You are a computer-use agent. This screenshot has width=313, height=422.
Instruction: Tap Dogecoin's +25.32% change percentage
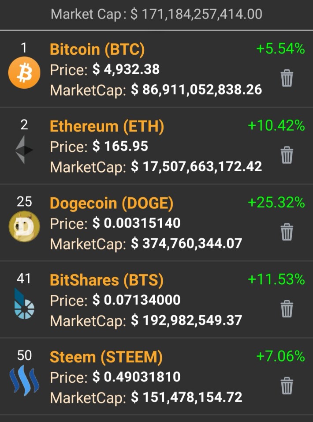coord(276,203)
